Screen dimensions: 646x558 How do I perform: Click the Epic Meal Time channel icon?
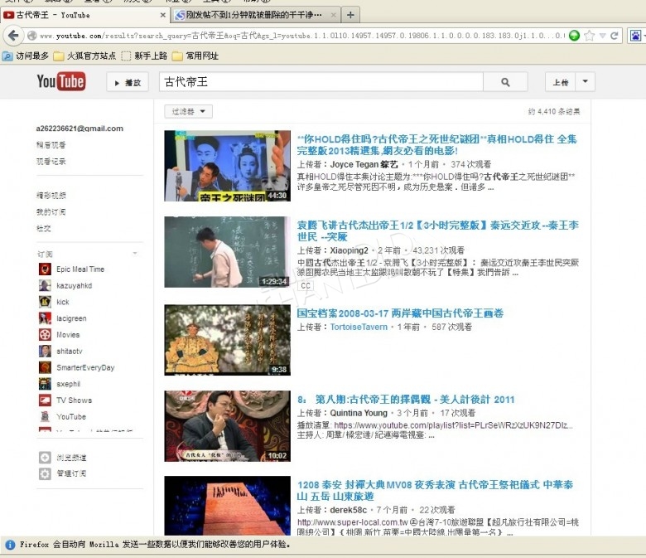[45, 269]
